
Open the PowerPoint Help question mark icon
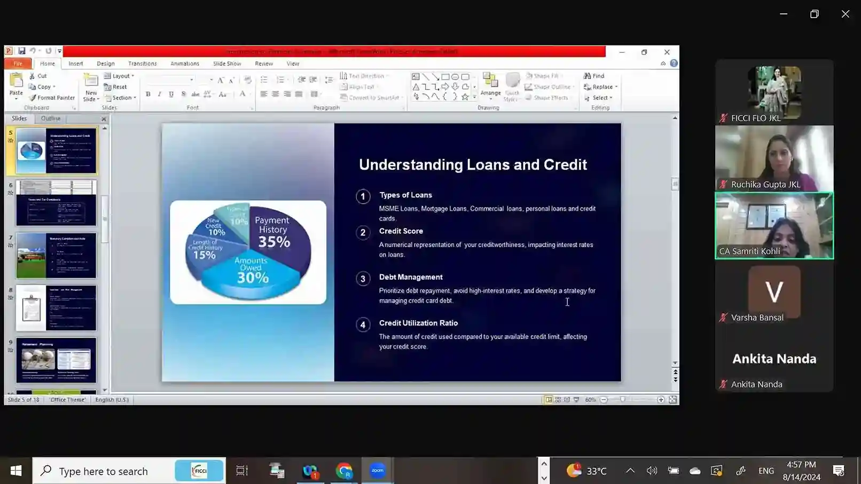(674, 64)
